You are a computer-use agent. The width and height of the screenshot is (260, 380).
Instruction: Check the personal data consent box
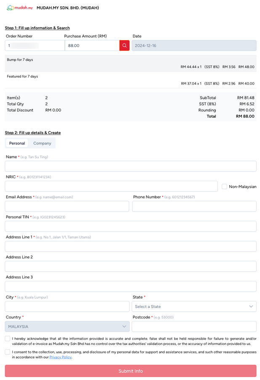pyautogui.click(x=8, y=352)
